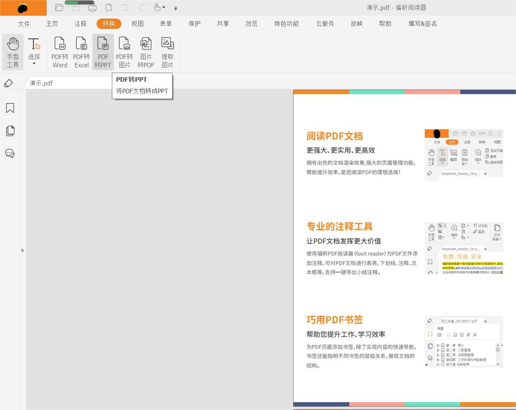Screen dimensions: 516x410
Task: Click PDF转图片 conversion button
Action: click(x=124, y=52)
